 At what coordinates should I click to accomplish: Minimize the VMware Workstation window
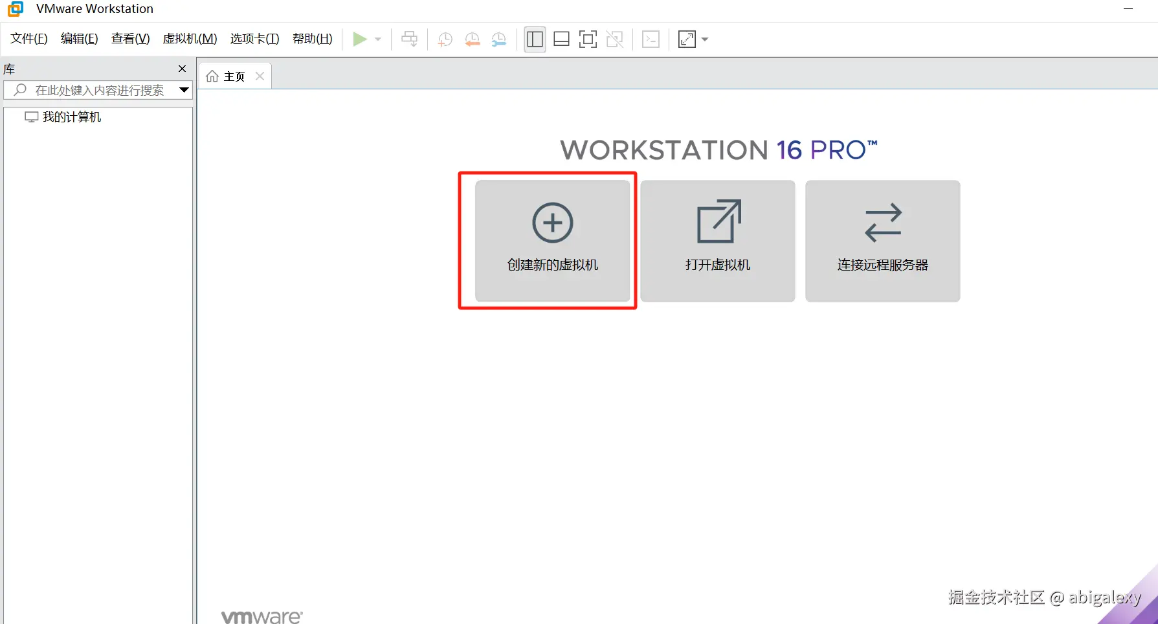tap(1128, 9)
